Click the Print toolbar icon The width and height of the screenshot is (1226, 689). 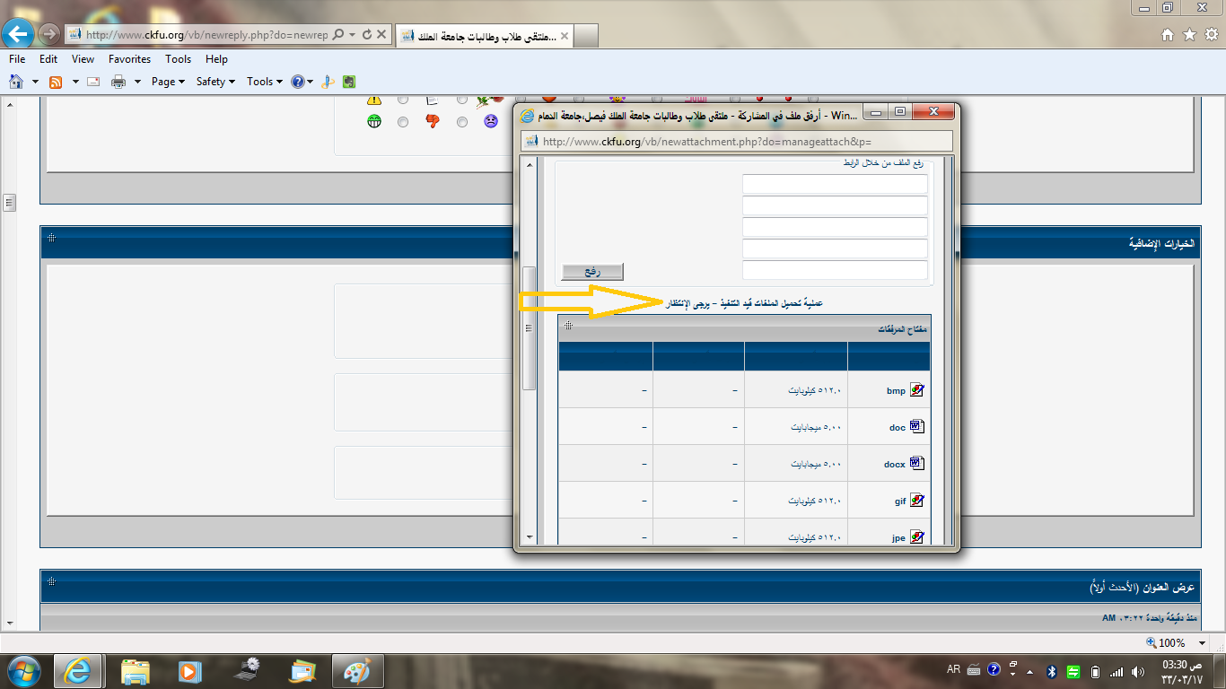pos(118,82)
